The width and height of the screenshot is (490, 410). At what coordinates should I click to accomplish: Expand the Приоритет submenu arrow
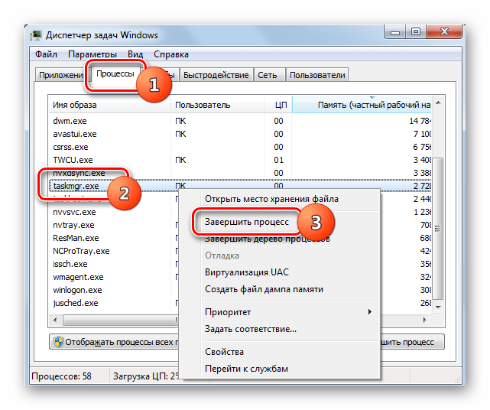[370, 312]
